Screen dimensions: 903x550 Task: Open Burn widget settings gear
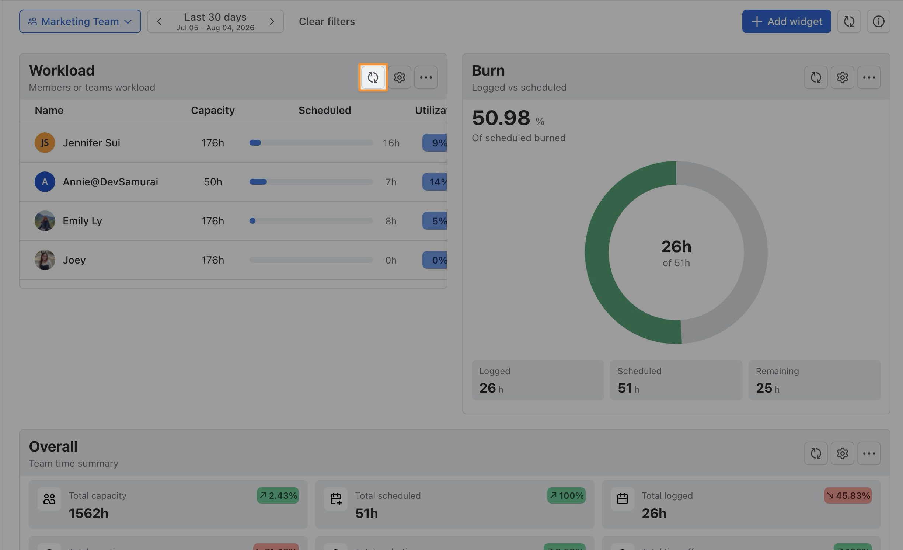click(x=842, y=77)
